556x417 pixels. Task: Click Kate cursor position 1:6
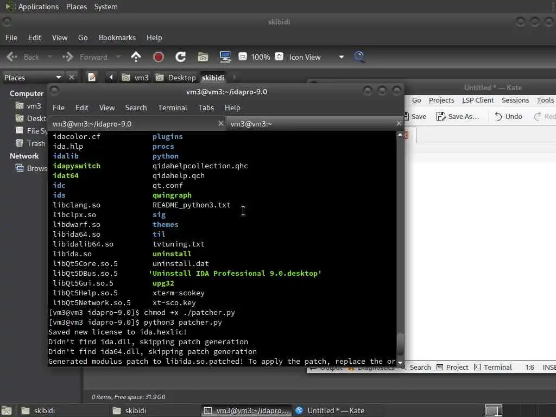pyautogui.click(x=530, y=368)
